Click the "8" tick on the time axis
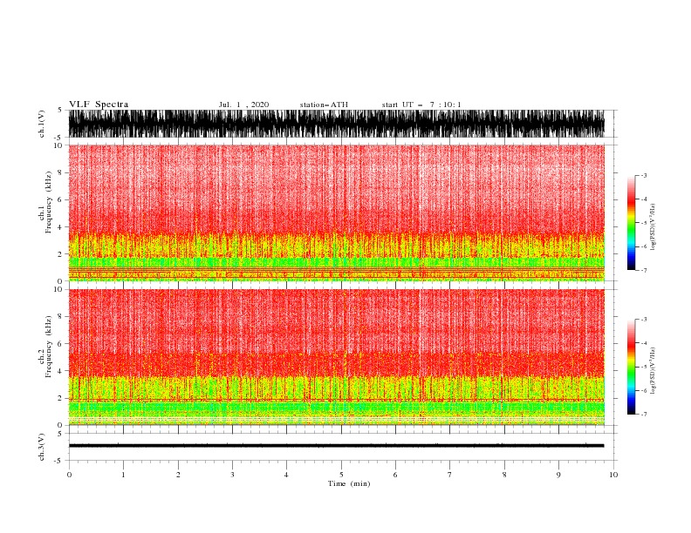 (x=504, y=475)
